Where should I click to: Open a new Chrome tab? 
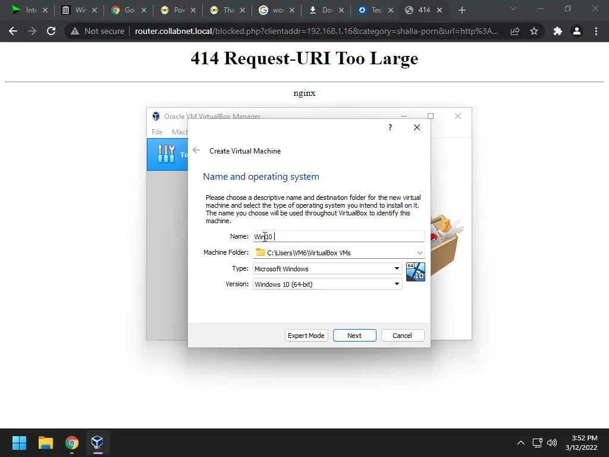(462, 10)
